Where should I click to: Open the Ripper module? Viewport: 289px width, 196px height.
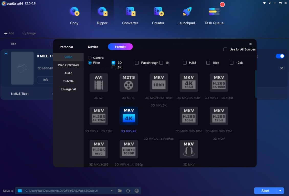coord(102,15)
